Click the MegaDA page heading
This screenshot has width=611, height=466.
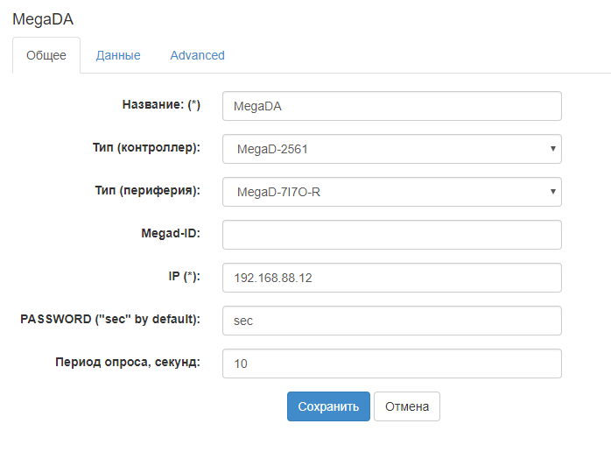pos(43,18)
